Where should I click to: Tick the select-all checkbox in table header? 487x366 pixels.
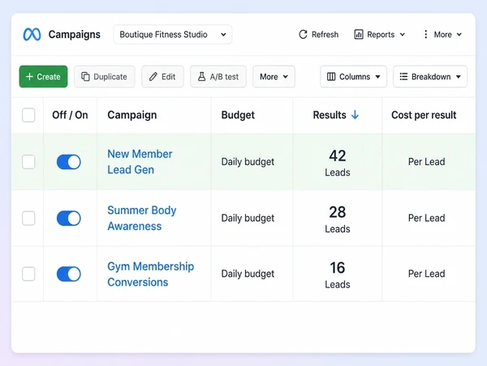click(28, 115)
